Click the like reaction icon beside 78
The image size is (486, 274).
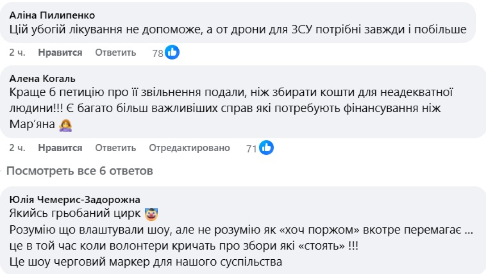tap(172, 52)
